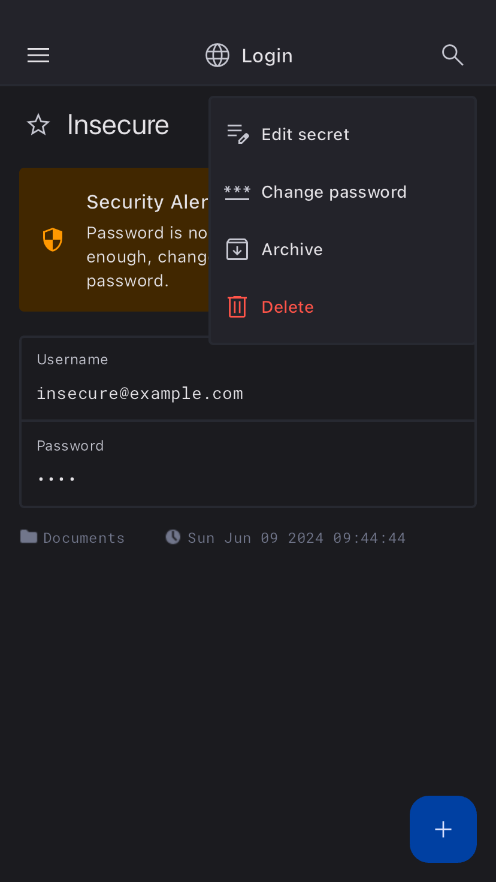The width and height of the screenshot is (496, 882).
Task: Click the search magnifier icon
Action: pyautogui.click(x=452, y=56)
